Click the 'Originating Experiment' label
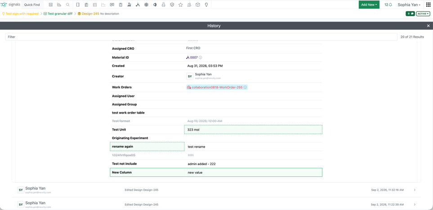Image resolution: width=433 pixels, height=210 pixels. point(130,138)
